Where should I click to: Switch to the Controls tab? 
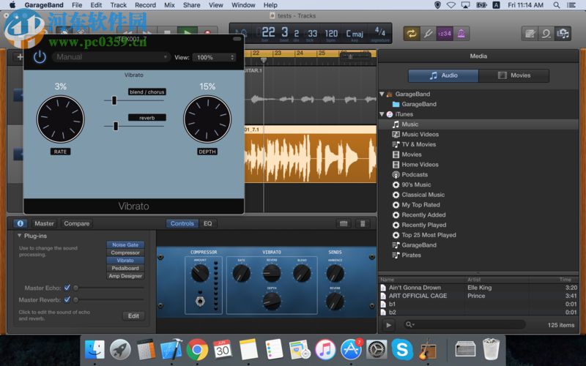(x=182, y=223)
